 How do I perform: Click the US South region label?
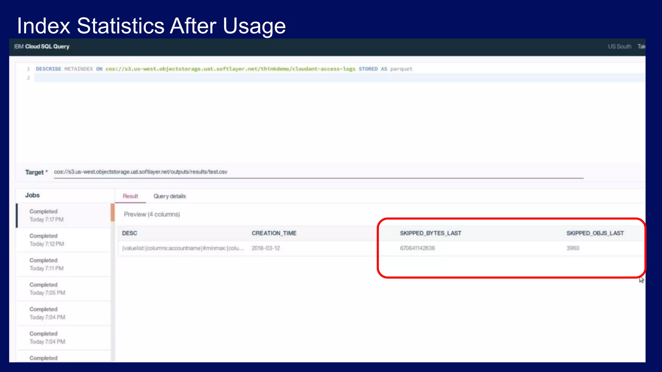click(x=620, y=46)
